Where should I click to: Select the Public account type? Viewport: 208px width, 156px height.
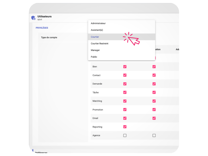click(x=121, y=57)
